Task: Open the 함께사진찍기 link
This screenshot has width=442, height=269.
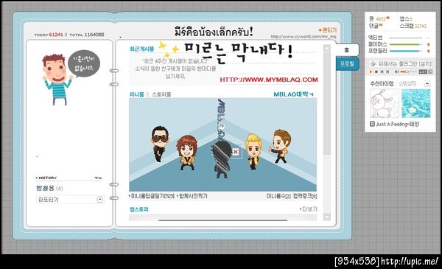Action: pyautogui.click(x=192, y=196)
